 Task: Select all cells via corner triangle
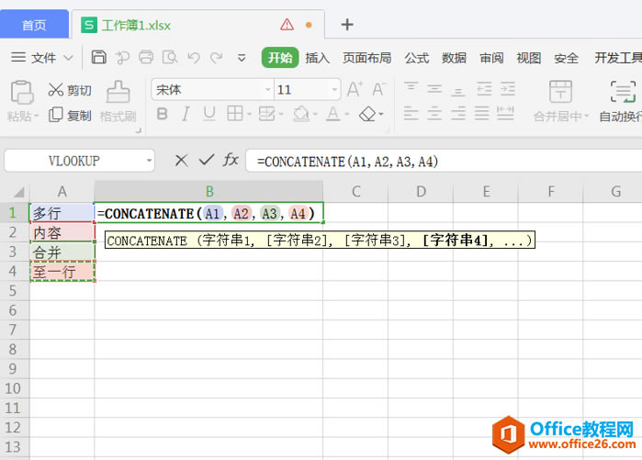[19, 192]
